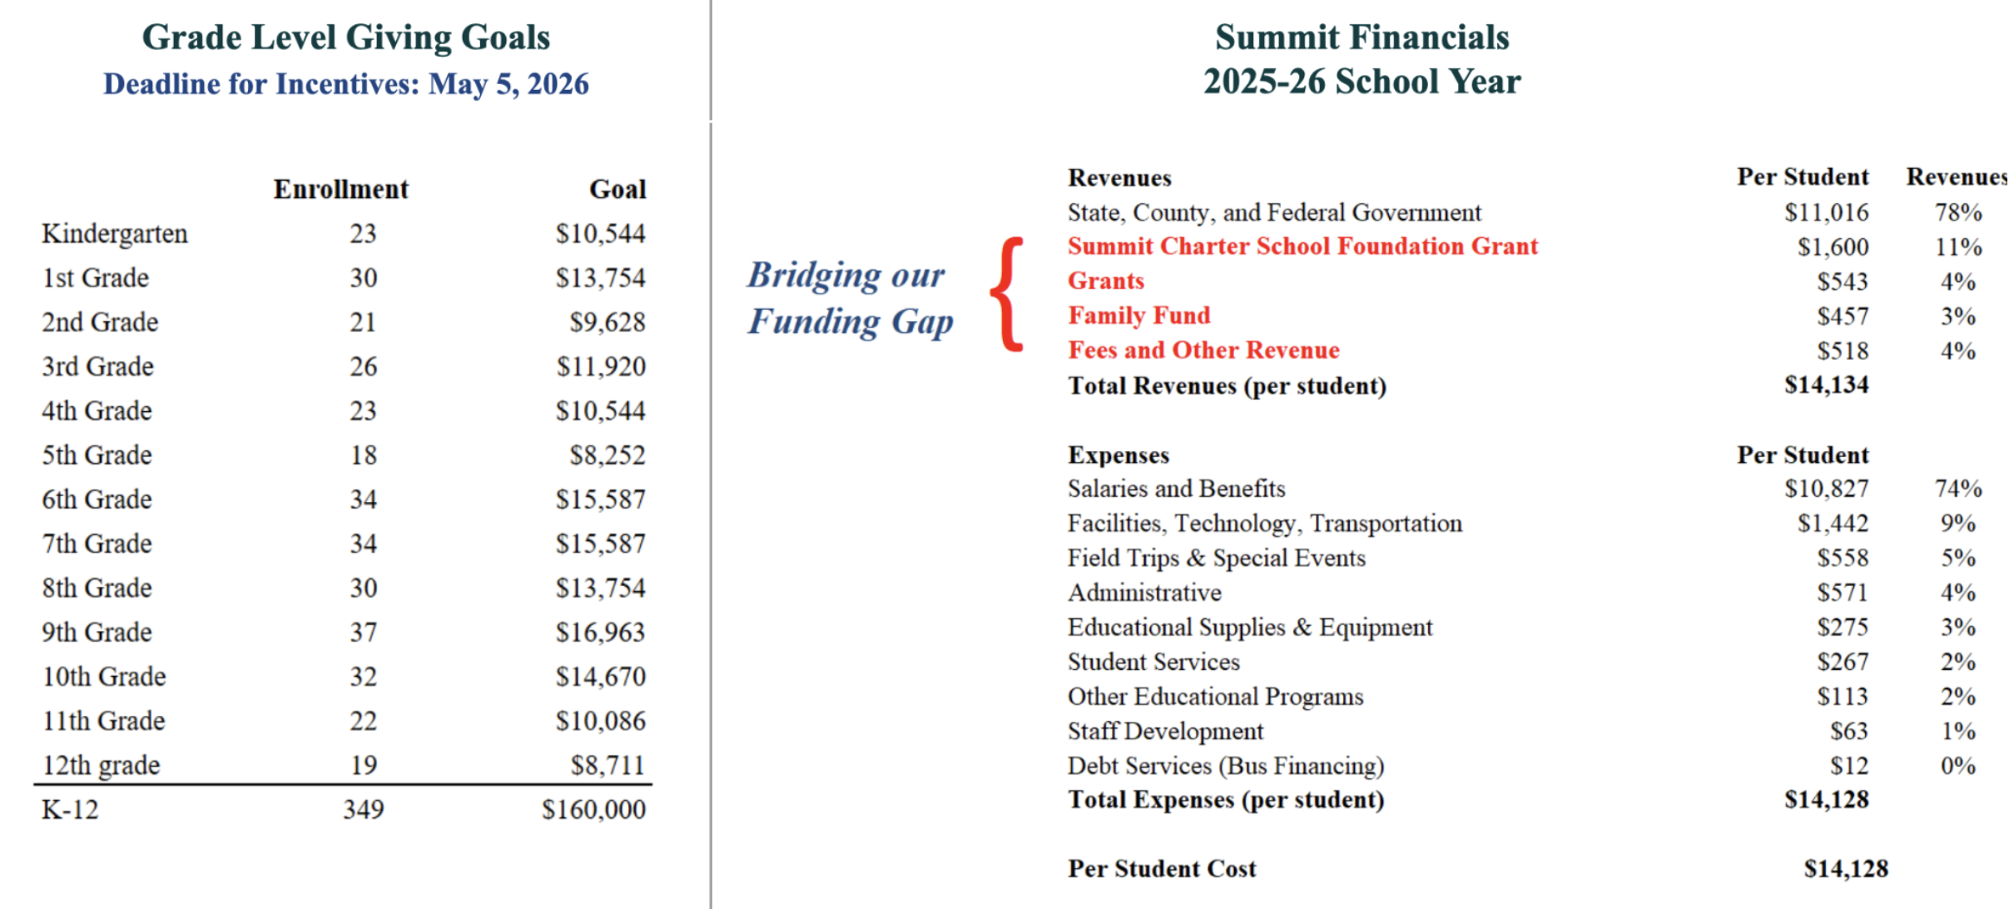Click the "Goal" column header
The image size is (2014, 909).
coord(618,190)
